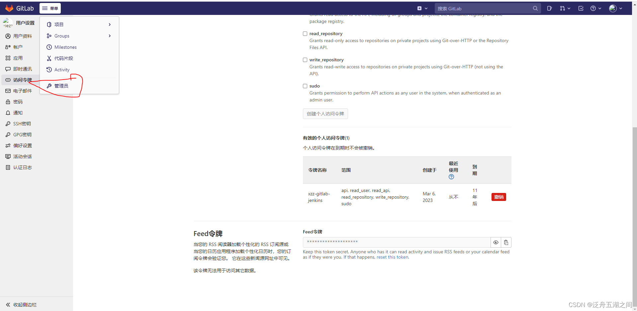Select 项目 in the menu

(79, 25)
